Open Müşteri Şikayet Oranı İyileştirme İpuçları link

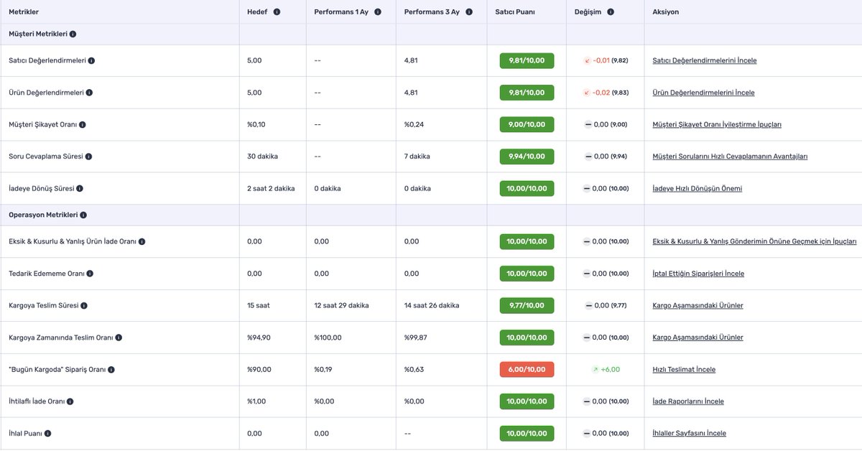click(717, 125)
